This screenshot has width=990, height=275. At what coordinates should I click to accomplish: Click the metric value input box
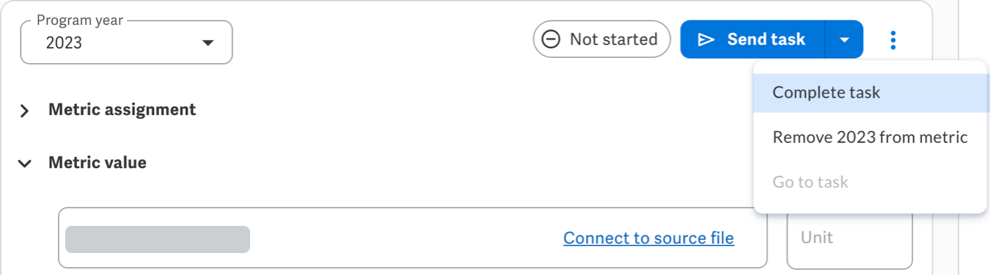pos(413,238)
